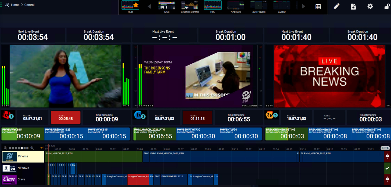Select the PMVBLUXPRPL3120 timeline clip
This screenshot has height=187, width=391.
point(174,179)
